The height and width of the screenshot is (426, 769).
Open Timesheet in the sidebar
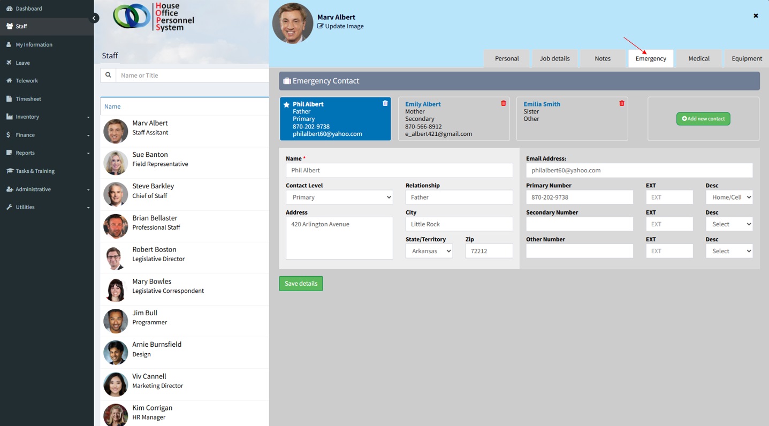(x=28, y=99)
